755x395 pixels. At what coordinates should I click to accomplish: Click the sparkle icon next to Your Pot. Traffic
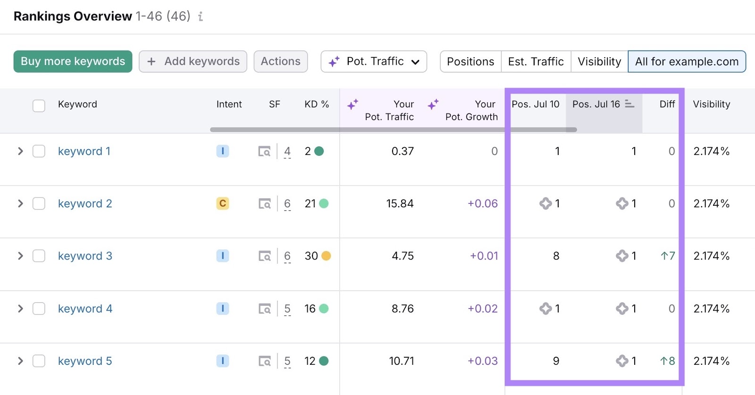pyautogui.click(x=352, y=104)
